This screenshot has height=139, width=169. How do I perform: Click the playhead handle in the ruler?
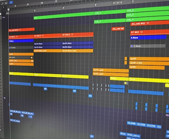click(8, 10)
